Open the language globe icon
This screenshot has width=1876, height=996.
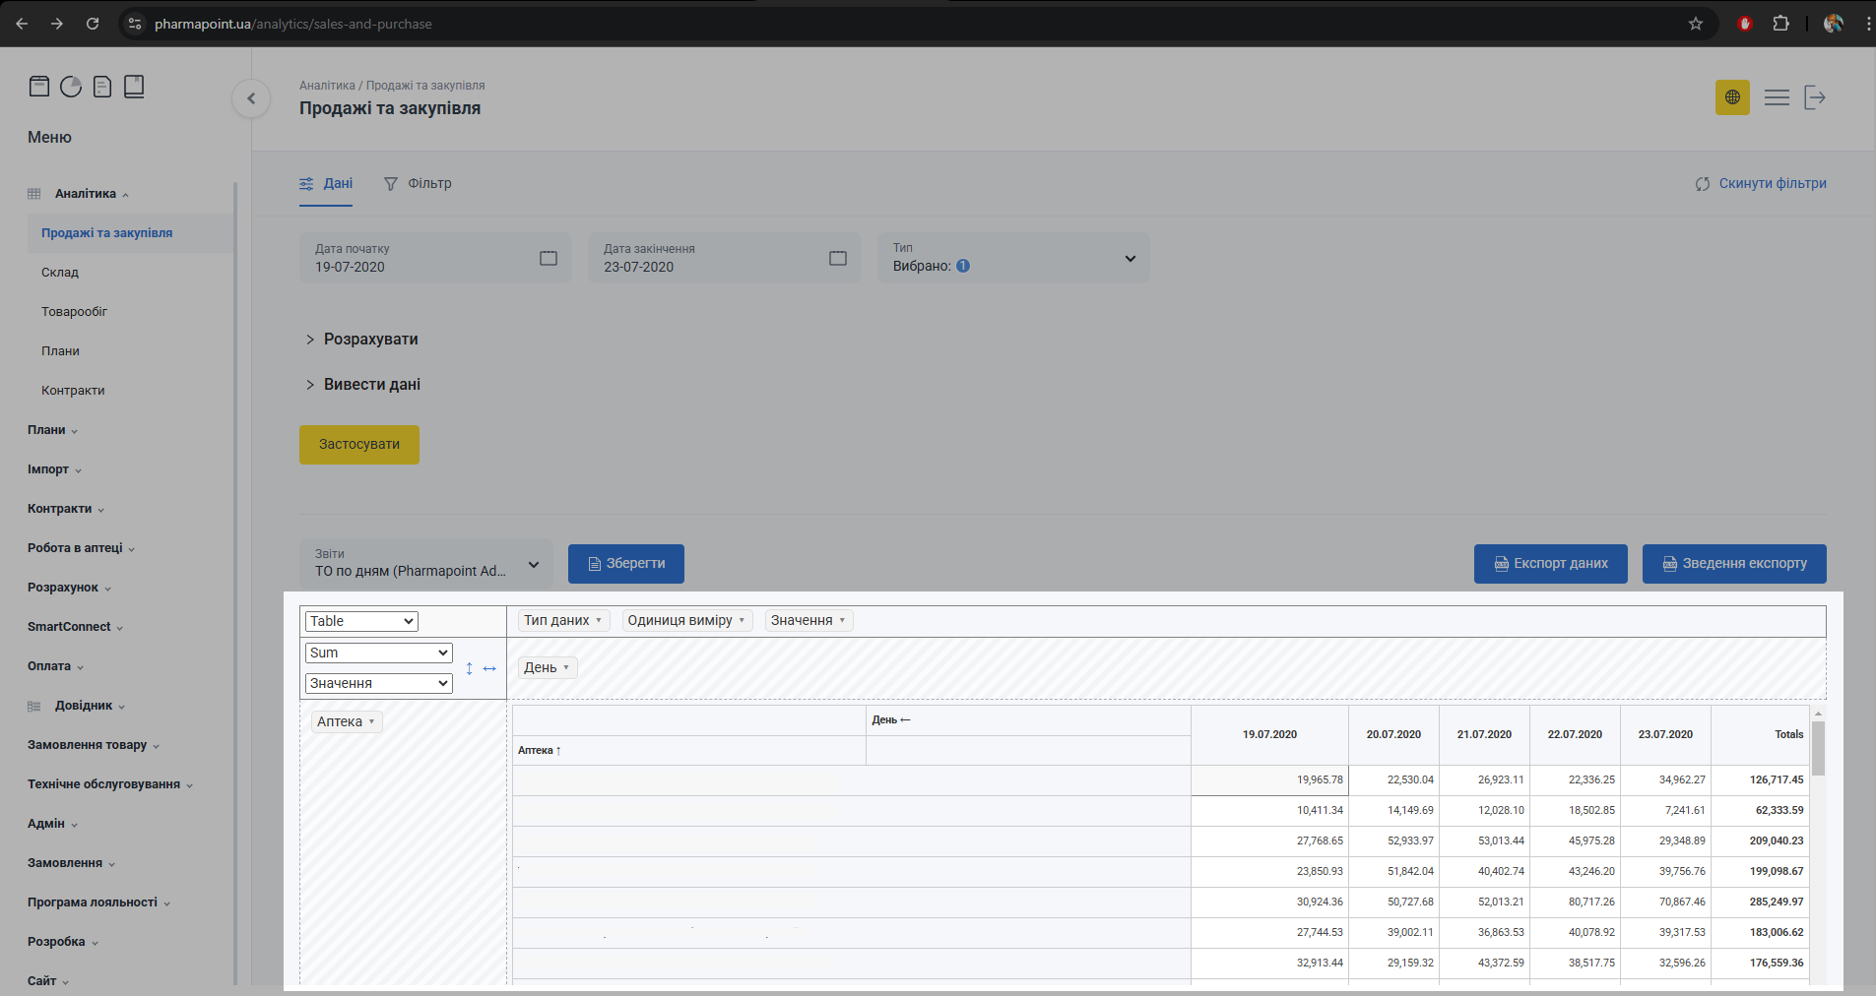1732,97
